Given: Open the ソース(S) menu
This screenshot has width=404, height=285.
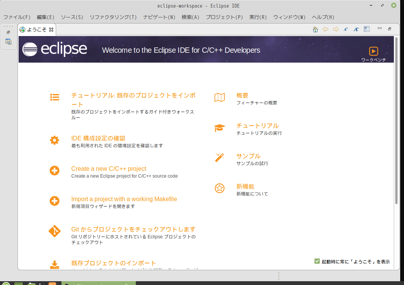Looking at the screenshot, I should tap(72, 17).
